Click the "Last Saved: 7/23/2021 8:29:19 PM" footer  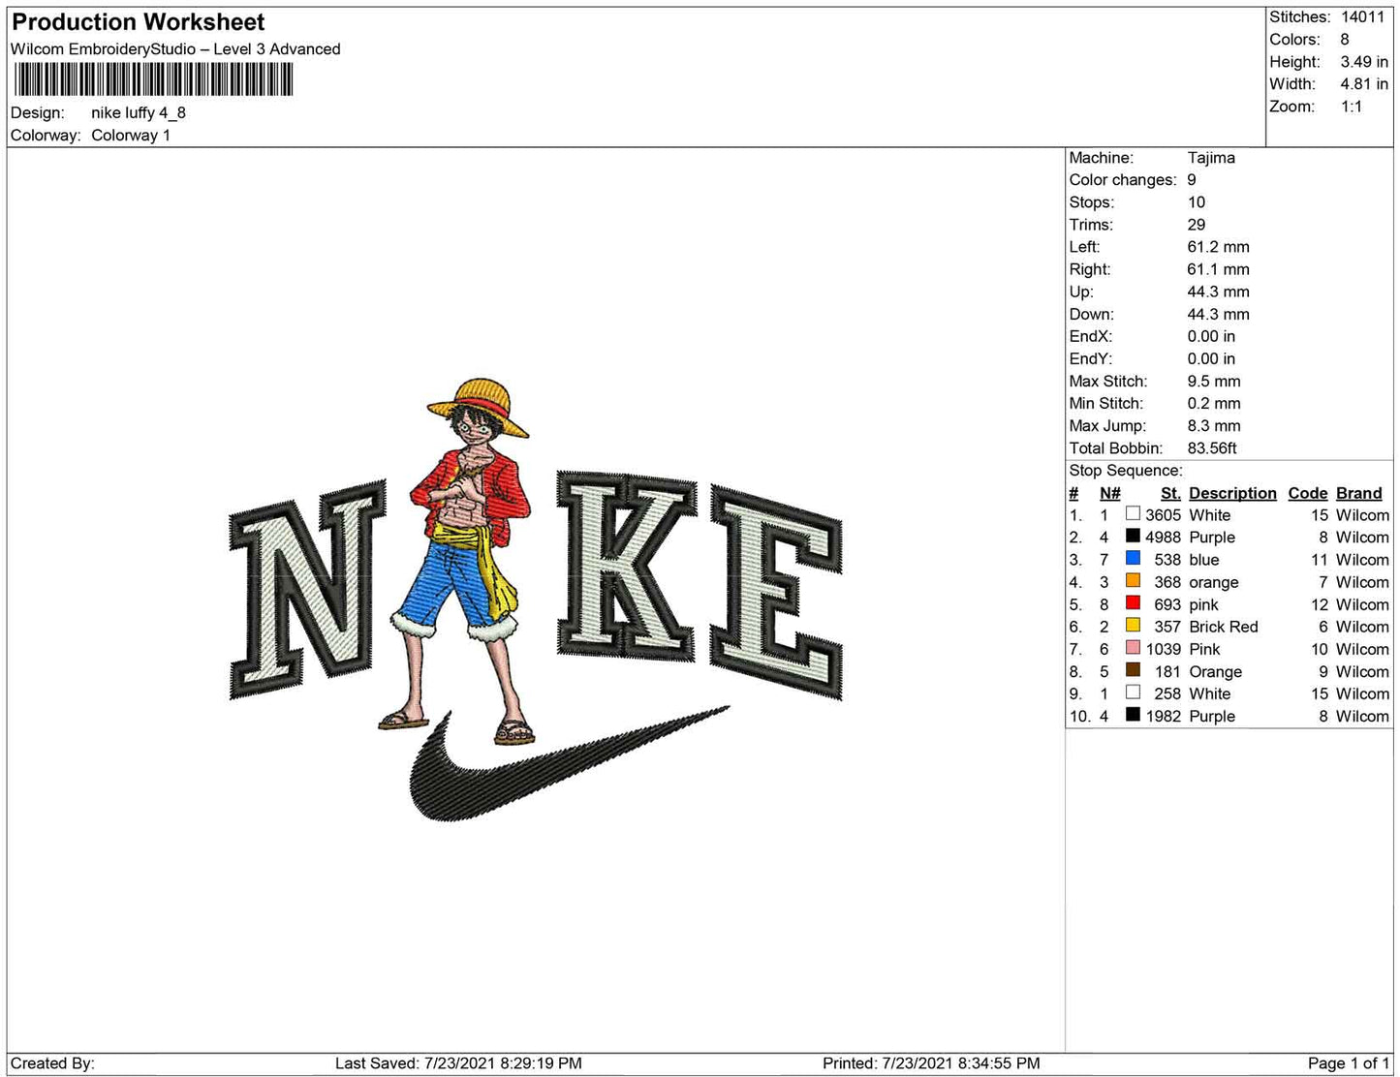click(x=458, y=1063)
